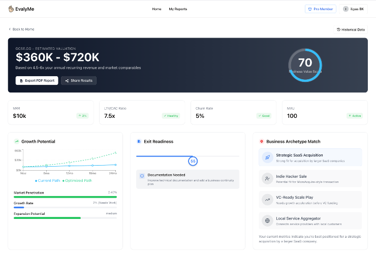Click the share icon in Share Results

coord(67,81)
